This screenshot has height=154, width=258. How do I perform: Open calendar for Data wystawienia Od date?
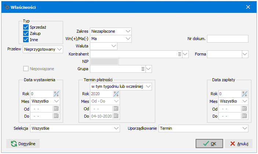[56, 108]
